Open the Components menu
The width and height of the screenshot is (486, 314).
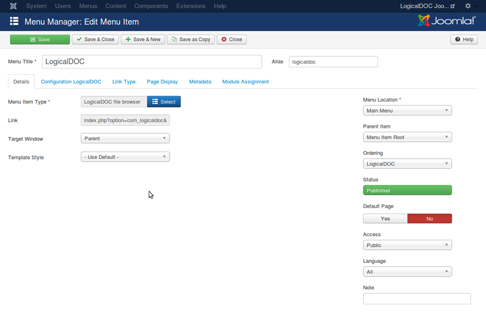[151, 6]
